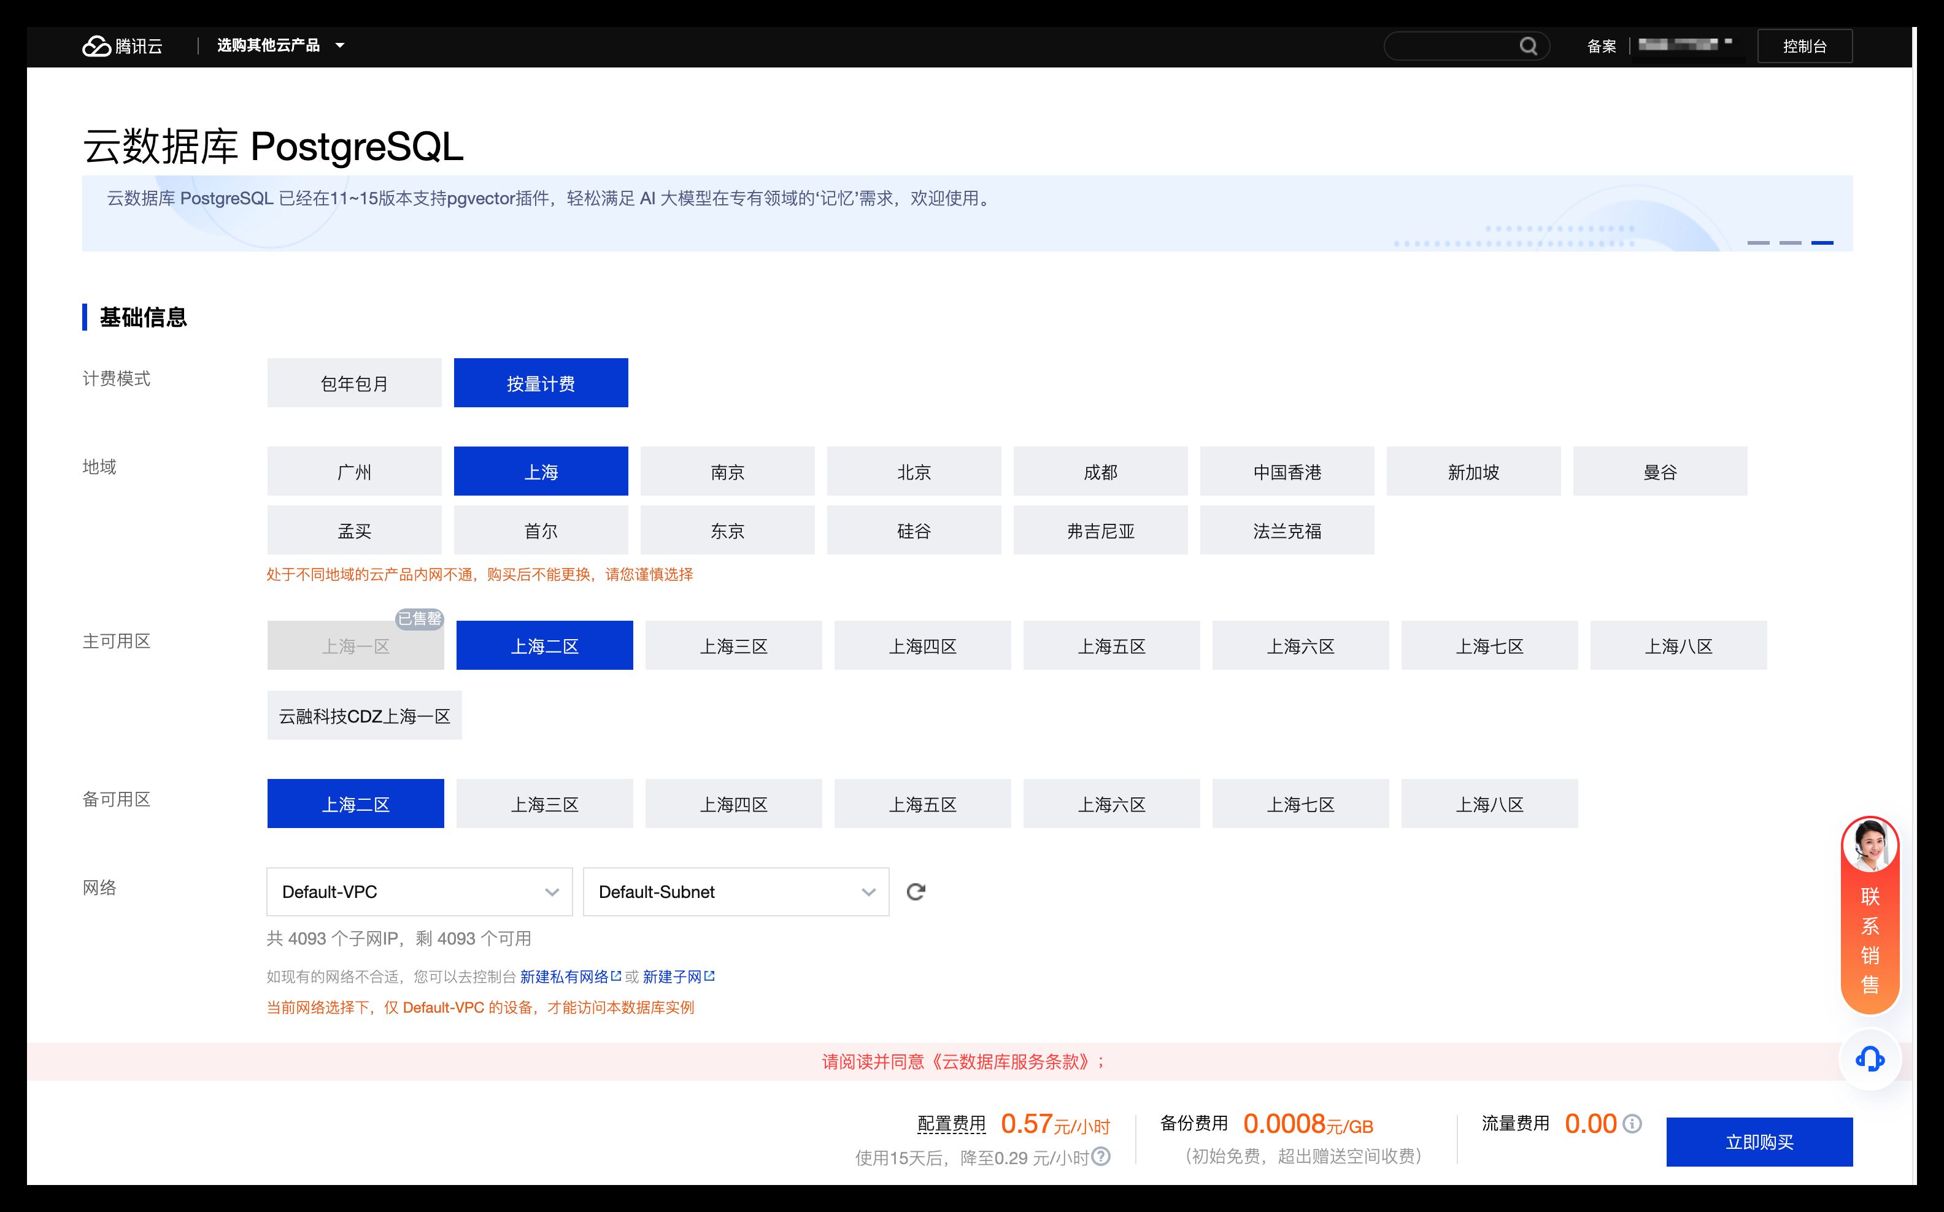Image resolution: width=1944 pixels, height=1212 pixels.
Task: Choose the 南京 region
Action: [x=727, y=470]
